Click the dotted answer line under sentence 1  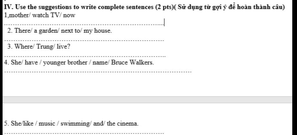tap(84, 24)
